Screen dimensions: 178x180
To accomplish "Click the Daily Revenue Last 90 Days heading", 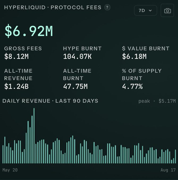I will coord(50,101).
